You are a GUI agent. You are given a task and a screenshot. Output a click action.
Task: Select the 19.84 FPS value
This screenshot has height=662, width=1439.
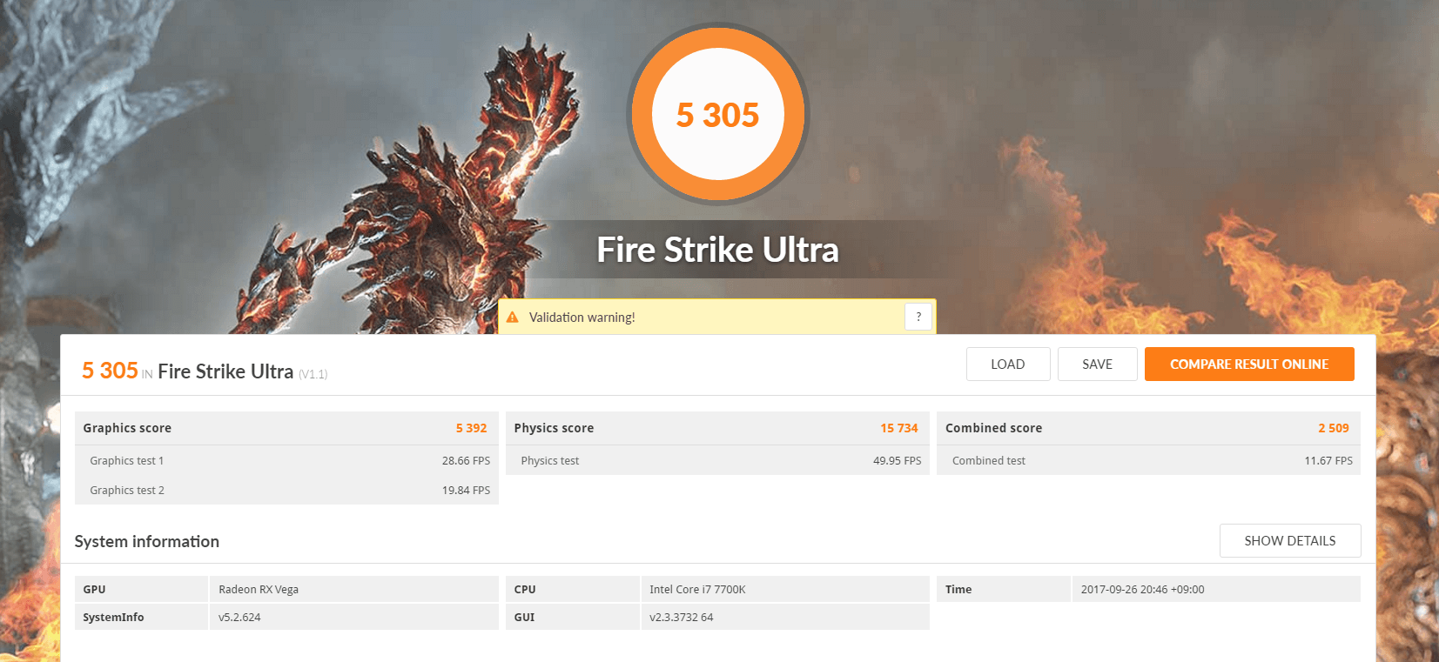tap(466, 491)
